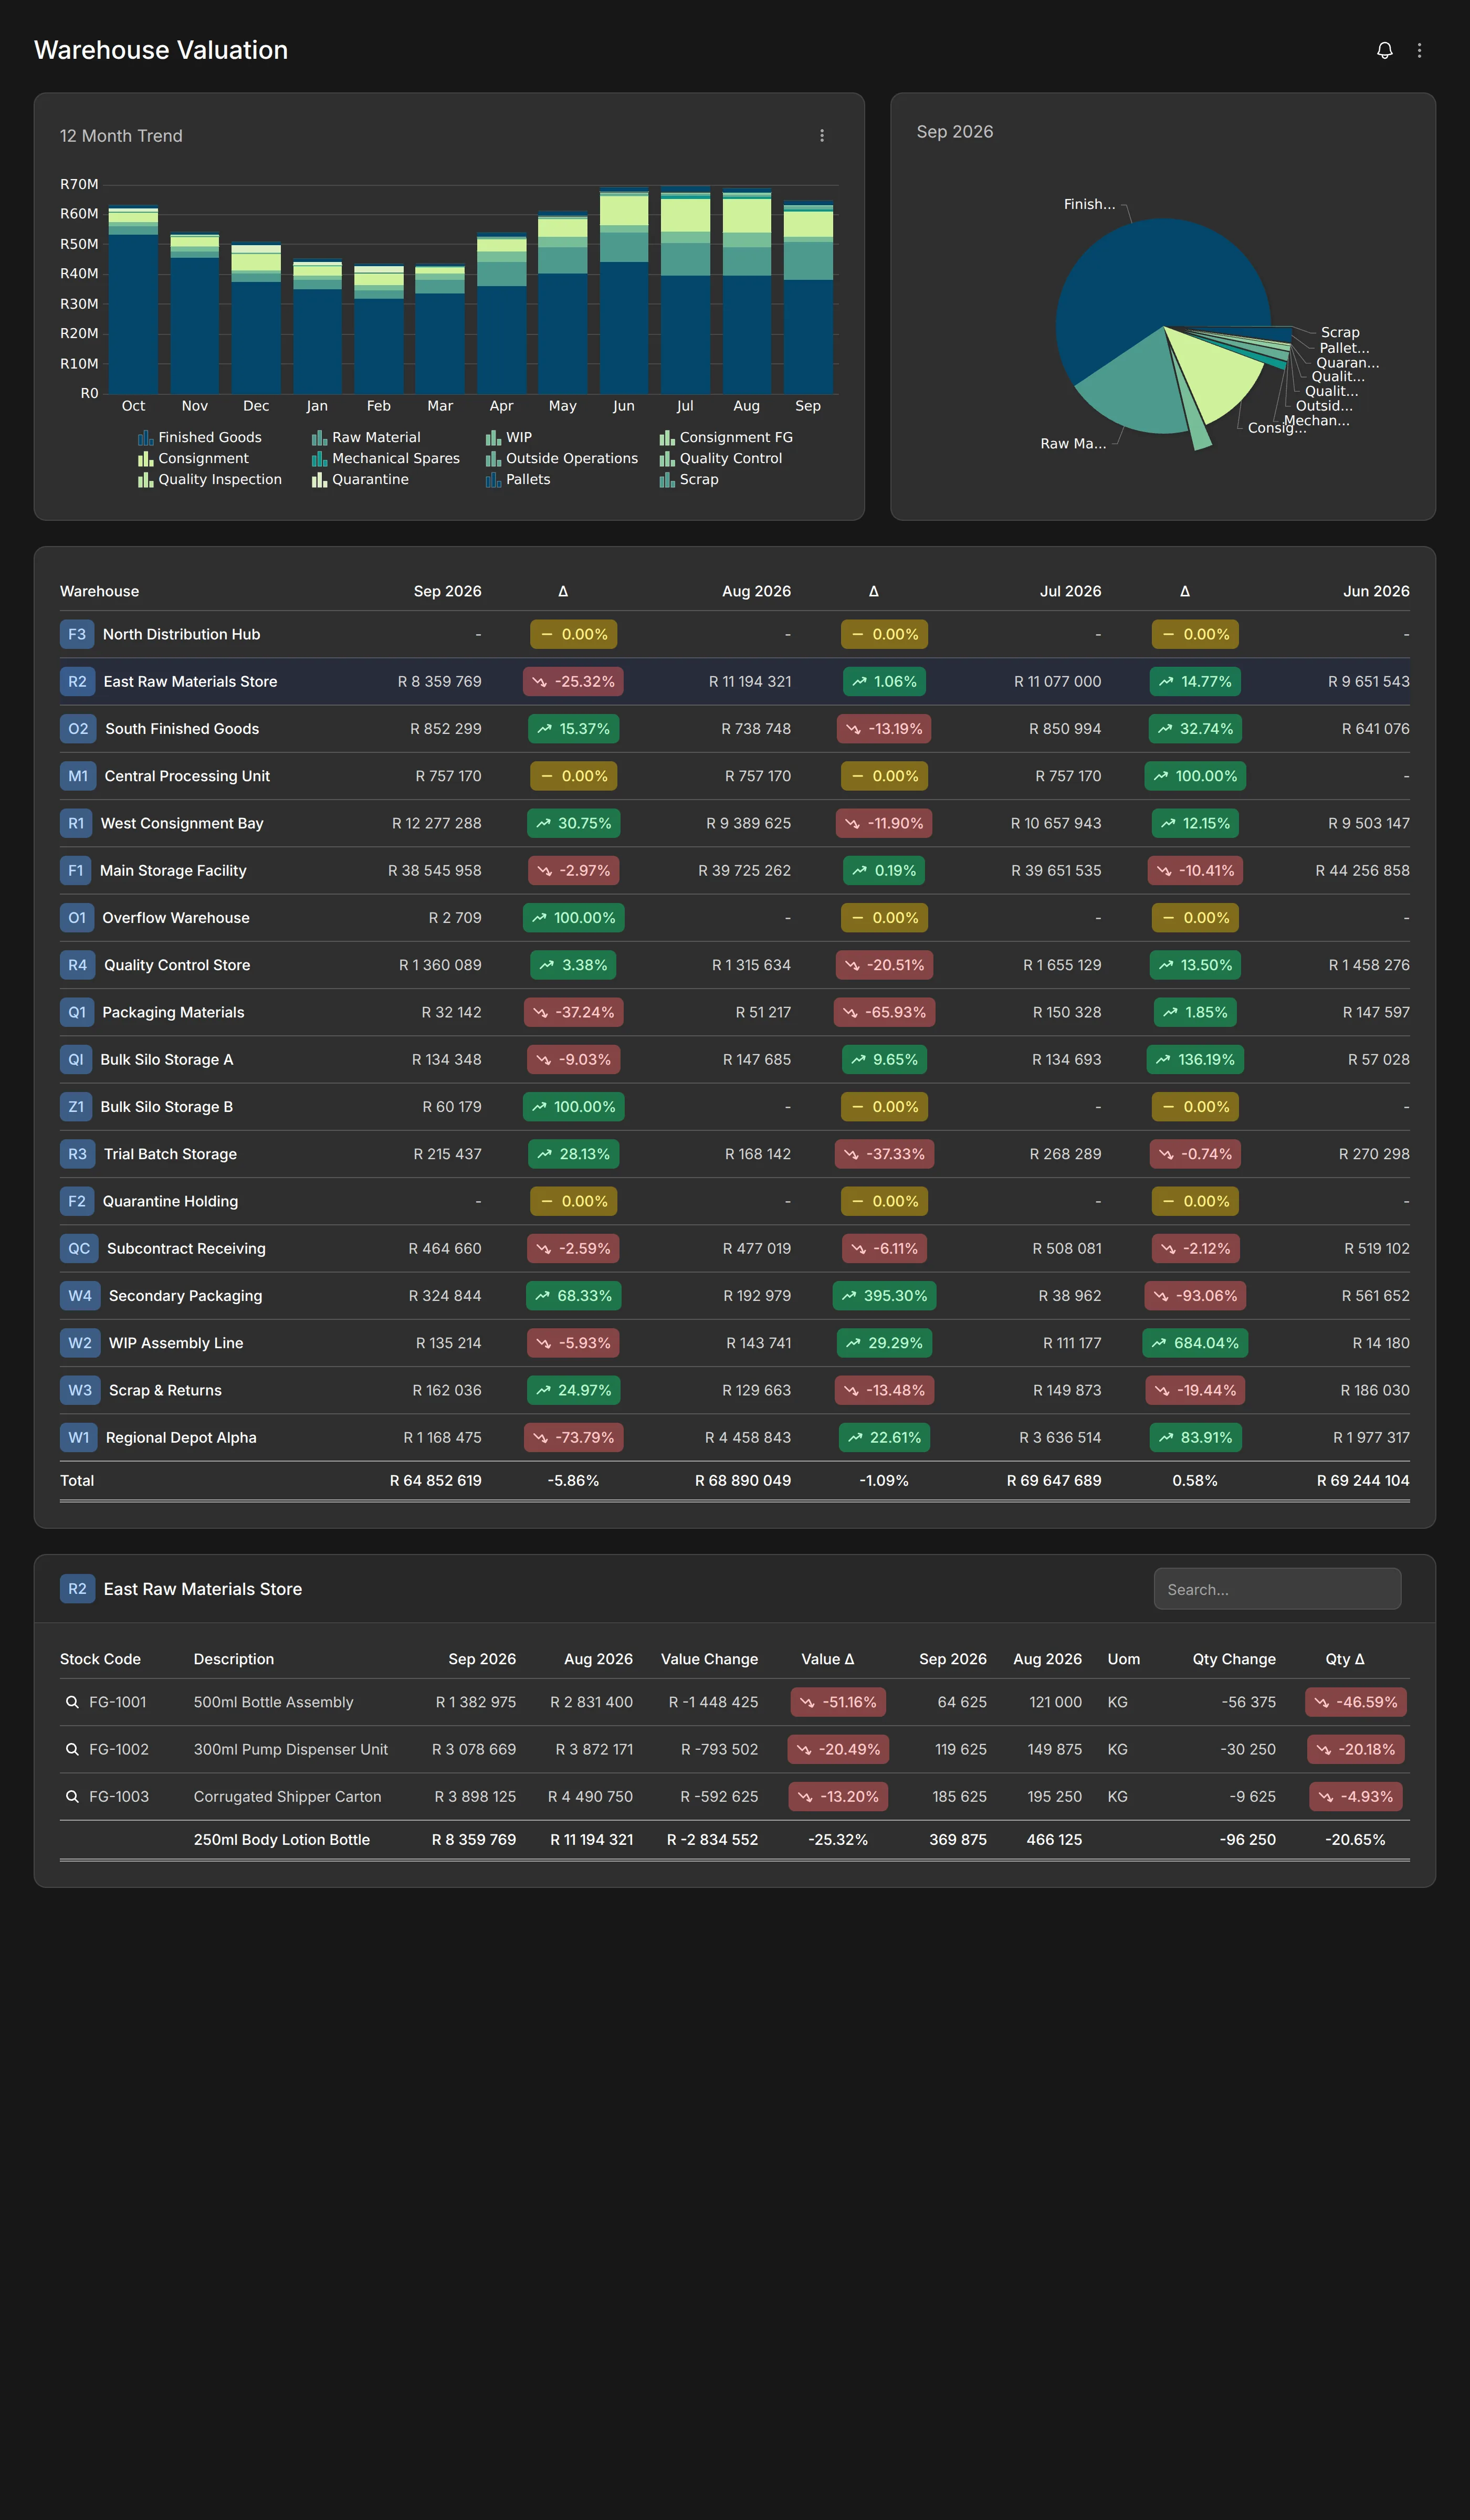Click the 684.04% change badge

[x=1195, y=1342]
